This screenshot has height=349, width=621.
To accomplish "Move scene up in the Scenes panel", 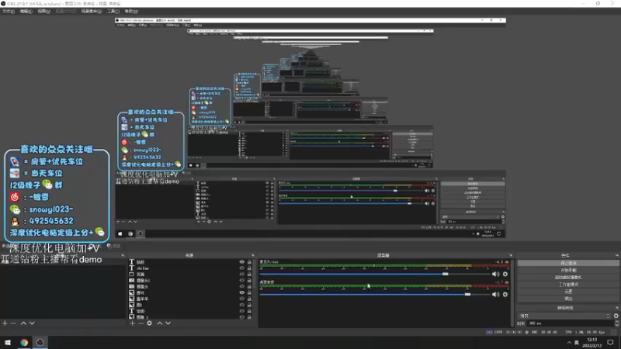I will coord(23,323).
